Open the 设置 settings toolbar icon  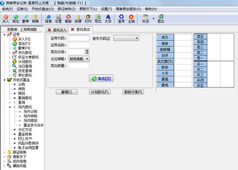pyautogui.click(x=58, y=19)
